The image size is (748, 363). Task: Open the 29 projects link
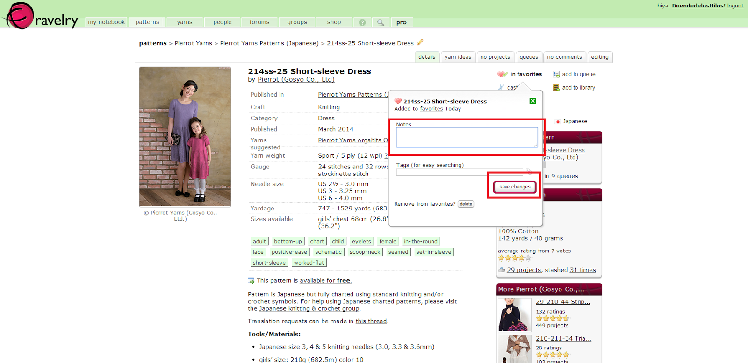pyautogui.click(x=524, y=270)
